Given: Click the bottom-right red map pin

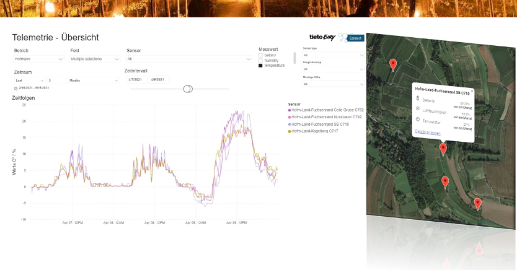Looking at the screenshot, I should pos(477,203).
